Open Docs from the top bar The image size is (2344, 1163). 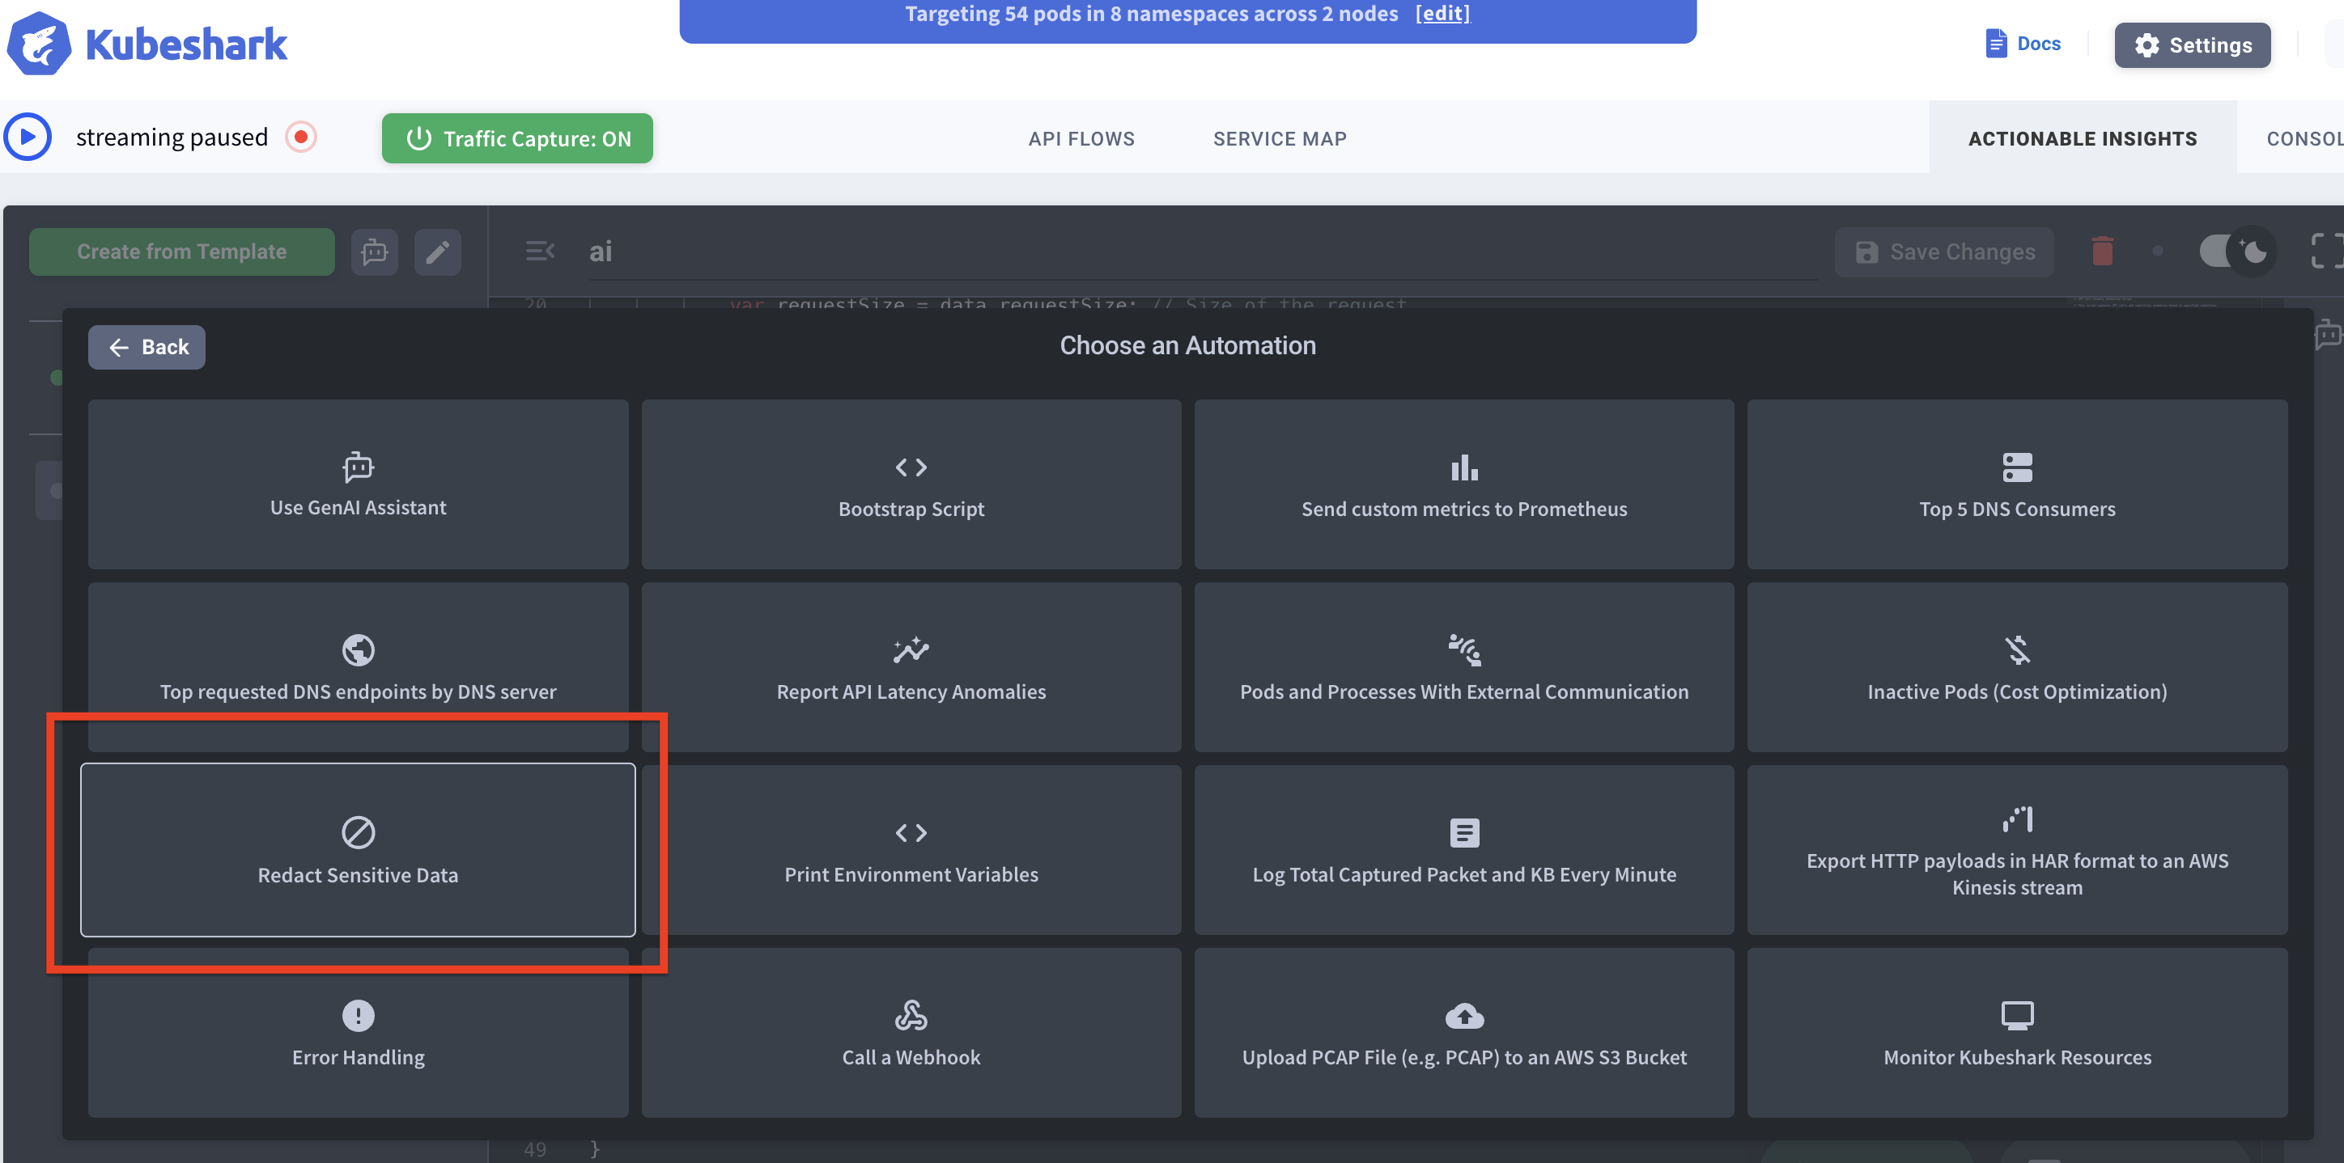(2022, 43)
